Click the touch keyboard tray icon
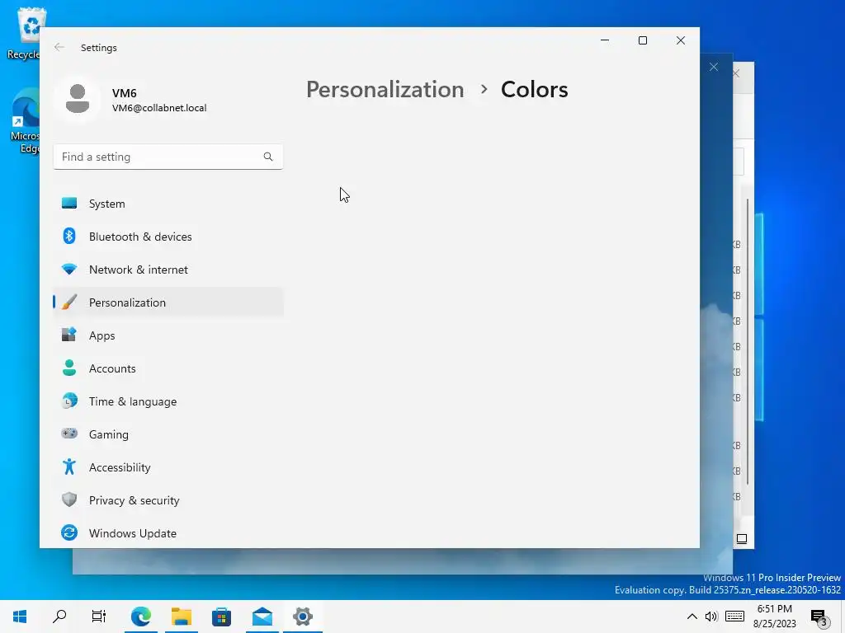 coord(734,617)
